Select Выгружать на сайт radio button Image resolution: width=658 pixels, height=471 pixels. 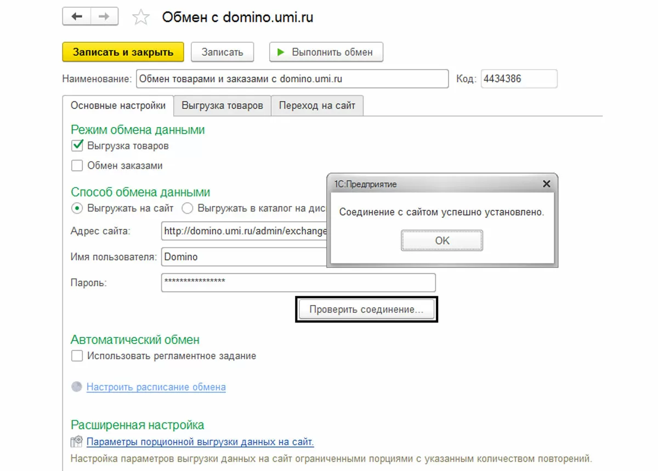77,208
